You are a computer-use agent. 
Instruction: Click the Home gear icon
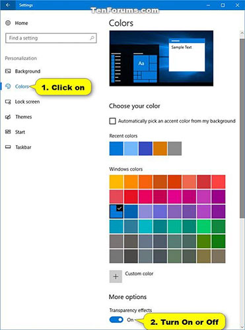click(8, 23)
